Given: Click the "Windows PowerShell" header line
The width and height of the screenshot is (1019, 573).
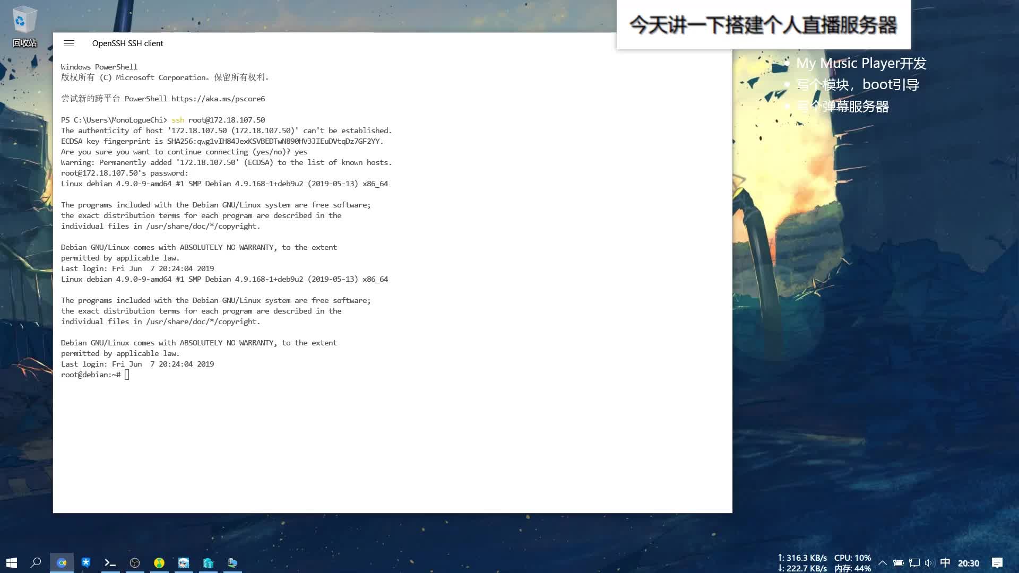Looking at the screenshot, I should [x=99, y=67].
